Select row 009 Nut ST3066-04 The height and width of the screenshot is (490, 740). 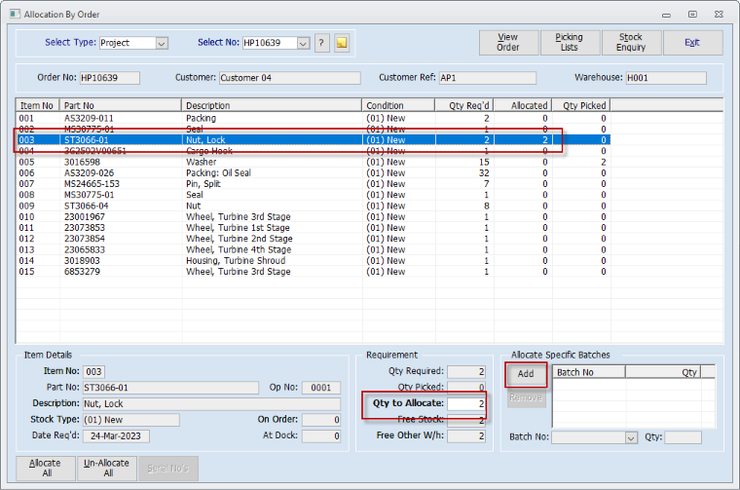click(x=314, y=206)
